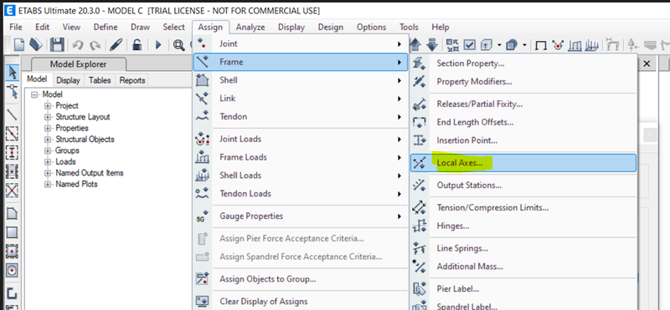
Task: Click the Move Up in List arrow icon
Action: (416, 44)
